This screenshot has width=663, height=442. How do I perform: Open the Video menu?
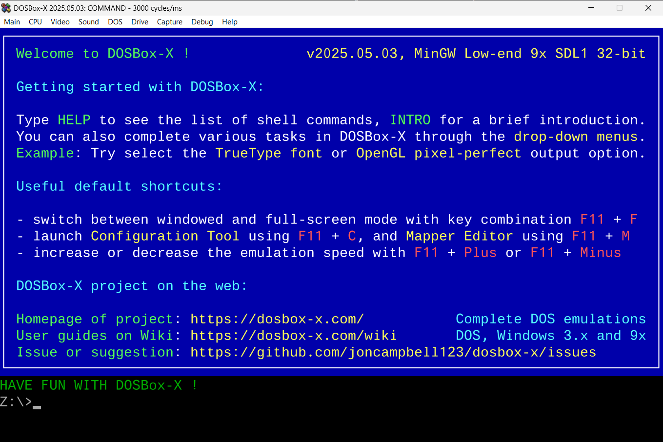60,21
